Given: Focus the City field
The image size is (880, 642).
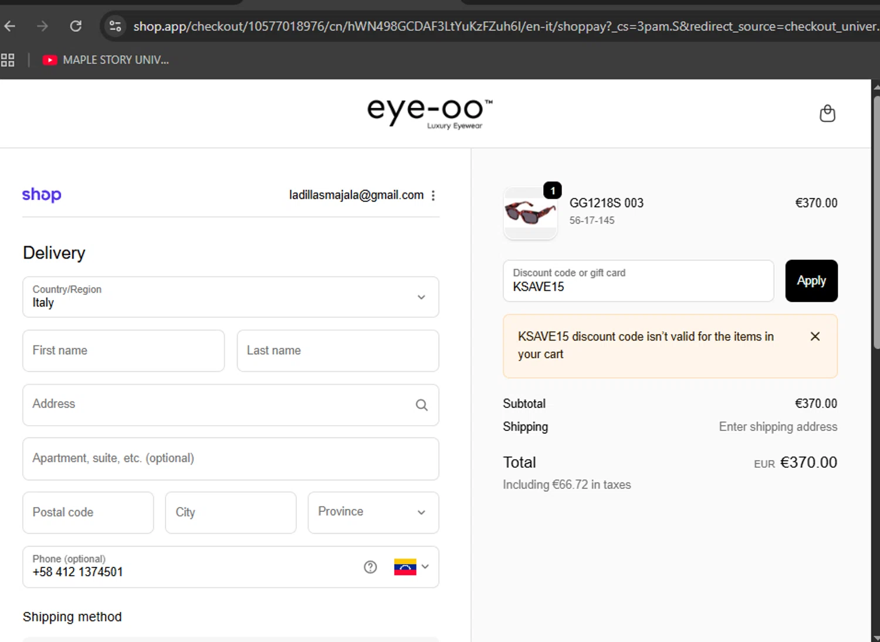Looking at the screenshot, I should coord(231,512).
